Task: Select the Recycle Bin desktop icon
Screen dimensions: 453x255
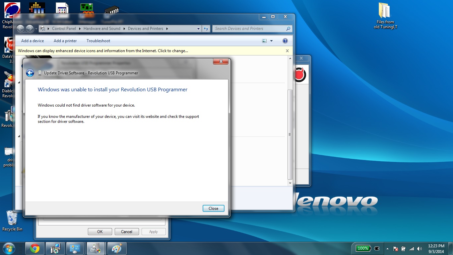Action: click(12, 220)
